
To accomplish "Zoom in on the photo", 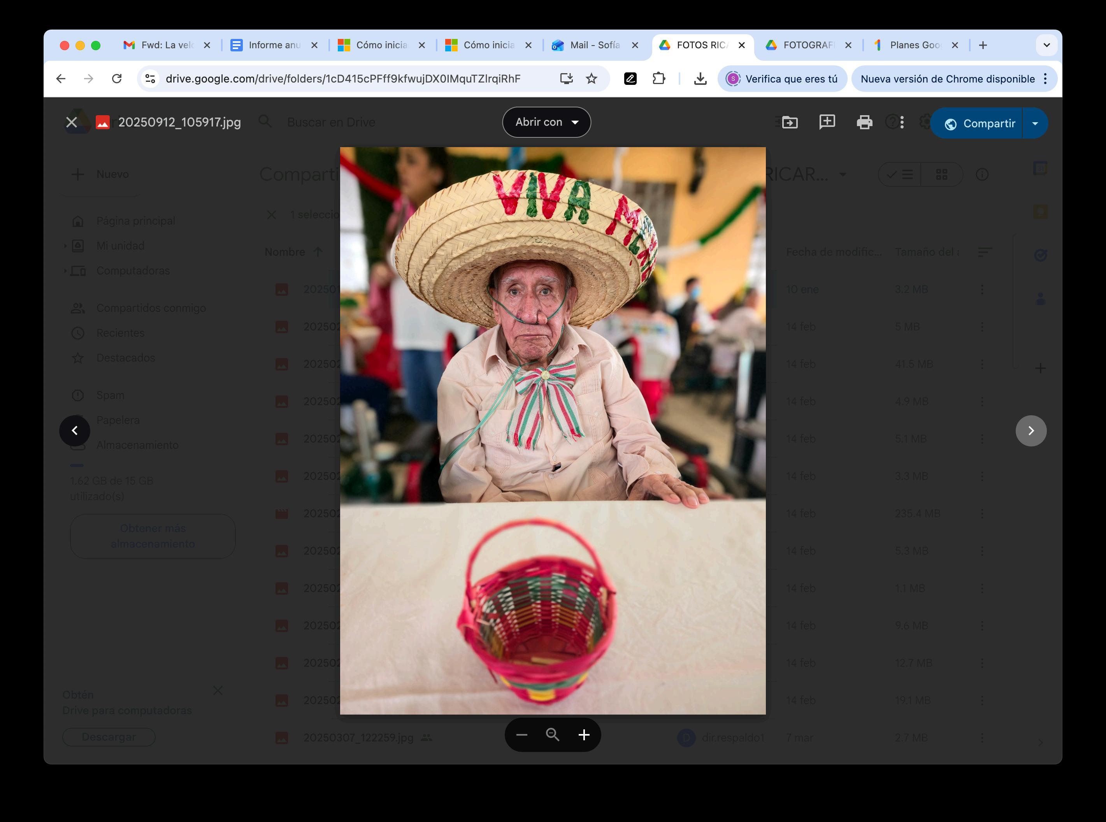I will (x=584, y=735).
